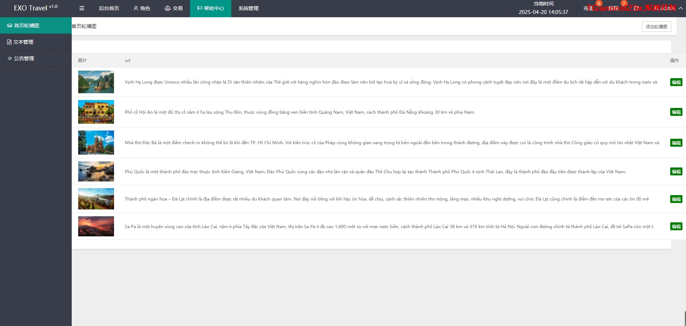The width and height of the screenshot is (686, 326).
Task: Click the Hạ Long Bay thumbnail image
Action: tap(96, 82)
